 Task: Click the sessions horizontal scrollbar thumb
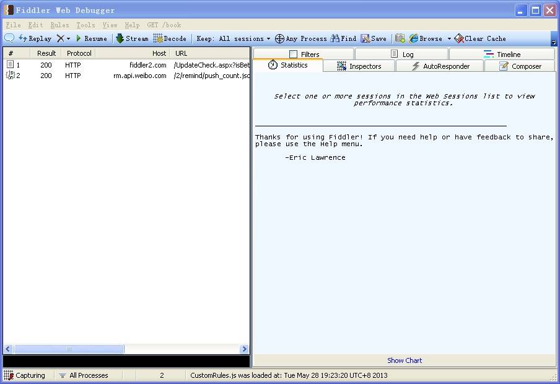(69, 349)
